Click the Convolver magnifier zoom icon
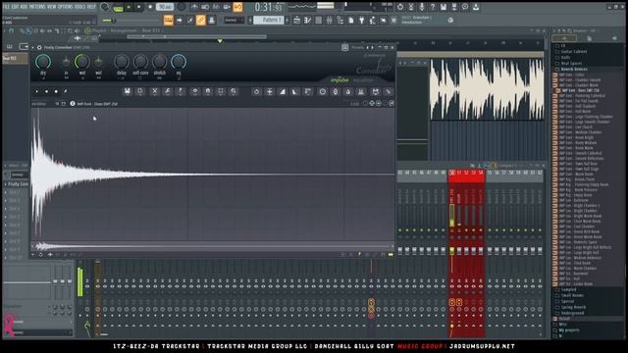Image resolution: width=628 pixels, height=353 pixels. [x=234, y=91]
